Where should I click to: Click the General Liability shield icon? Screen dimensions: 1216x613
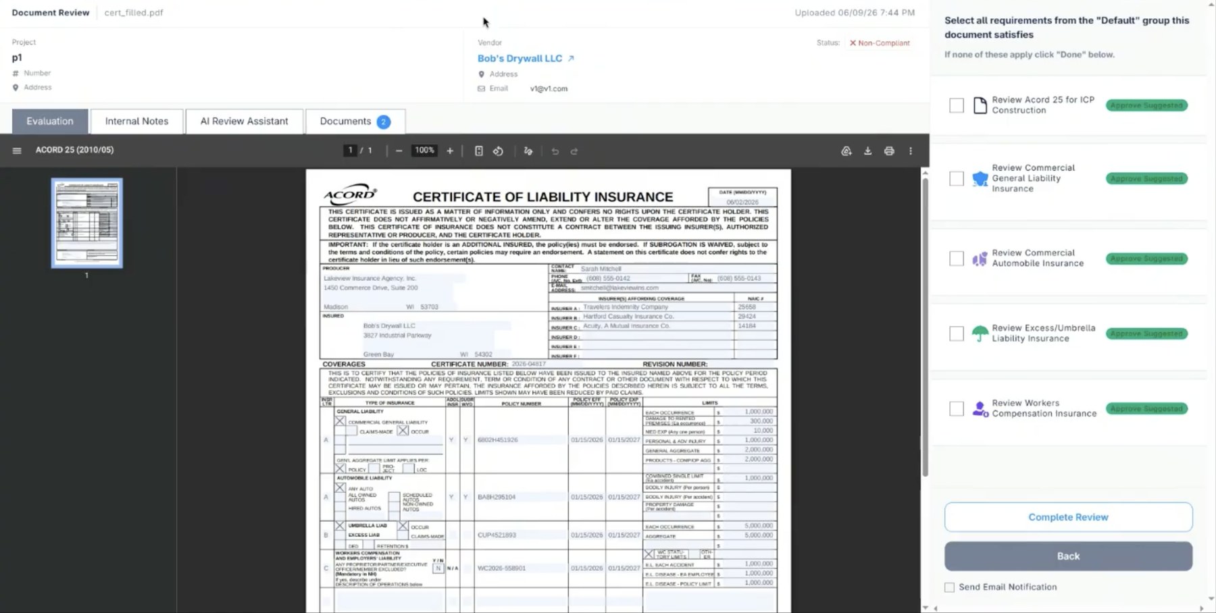(980, 178)
